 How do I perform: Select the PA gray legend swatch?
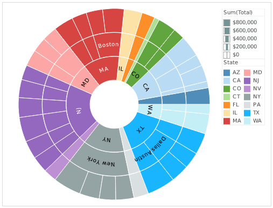tap(247, 105)
